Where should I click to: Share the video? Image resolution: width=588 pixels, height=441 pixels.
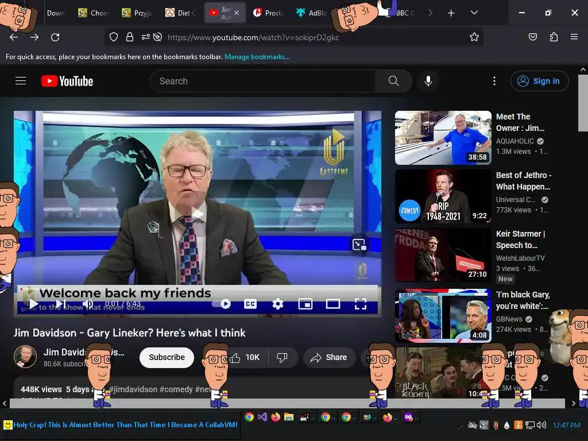(329, 358)
